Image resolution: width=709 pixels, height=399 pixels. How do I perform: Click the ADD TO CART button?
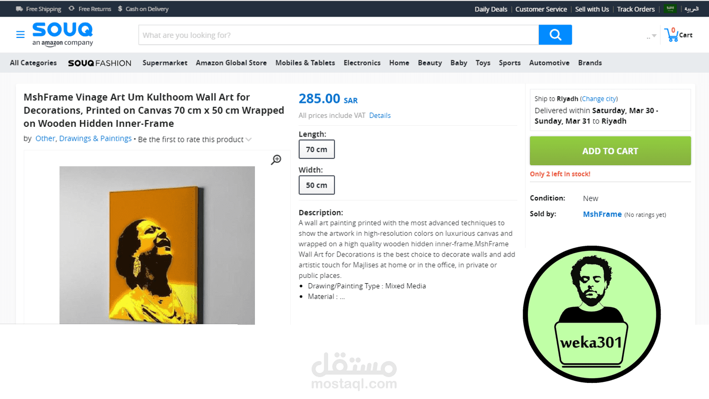point(610,151)
